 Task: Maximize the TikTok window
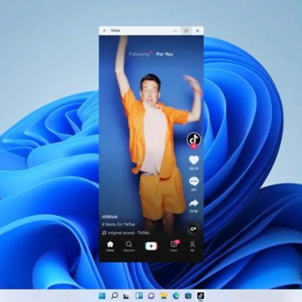coord(186,31)
